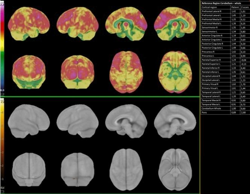Select color-mapped lateral brain view facing right

[29, 24]
